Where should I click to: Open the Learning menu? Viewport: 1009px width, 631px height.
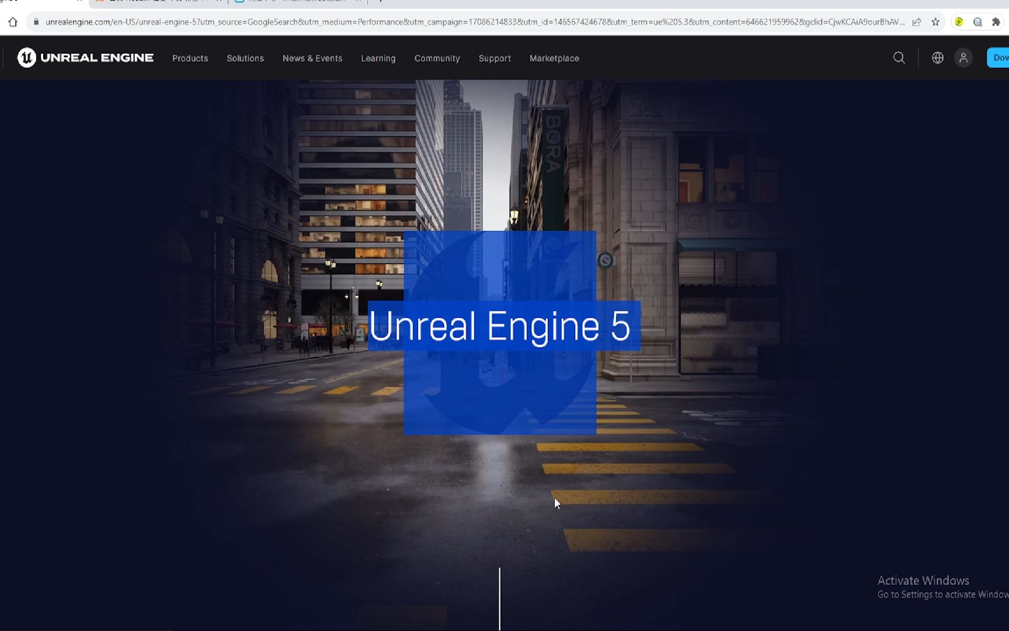click(378, 58)
